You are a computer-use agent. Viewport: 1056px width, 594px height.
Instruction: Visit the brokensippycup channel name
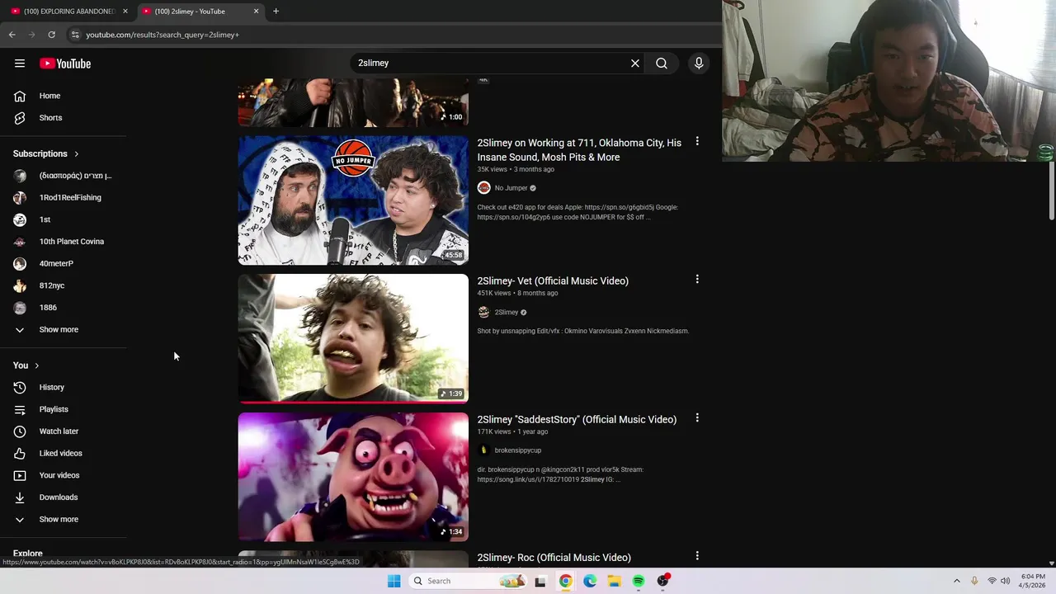(518, 450)
